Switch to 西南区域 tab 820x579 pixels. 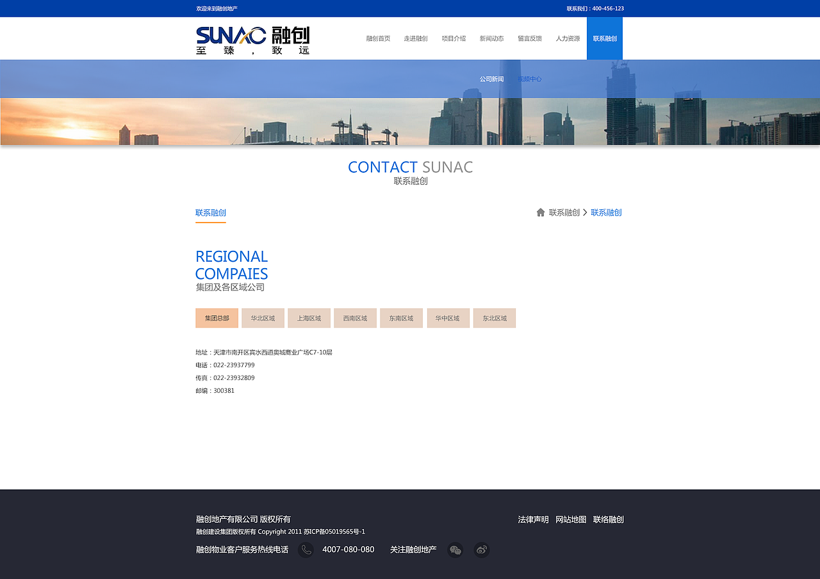coord(355,318)
